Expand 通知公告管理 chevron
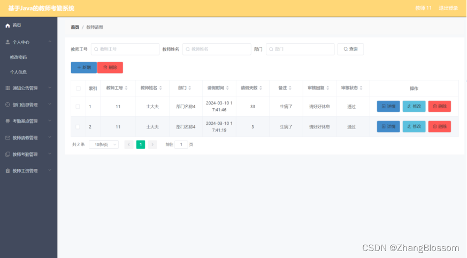467x258 pixels. pos(50,88)
